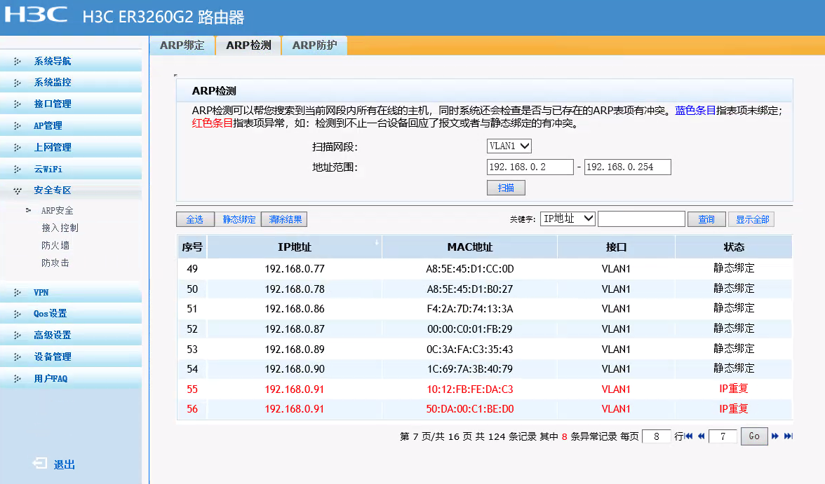Sort by the IP地址 column header
The height and width of the screenshot is (484, 825).
295,247
